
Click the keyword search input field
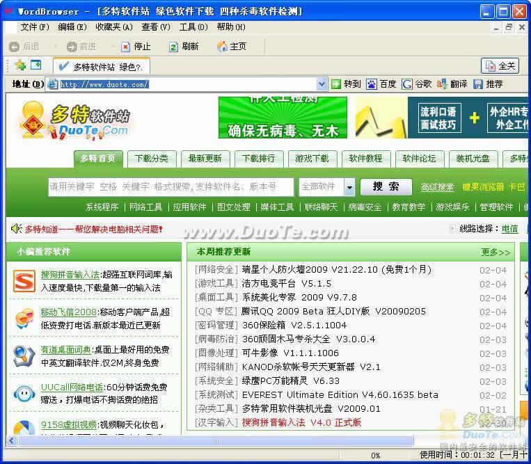[171, 187]
